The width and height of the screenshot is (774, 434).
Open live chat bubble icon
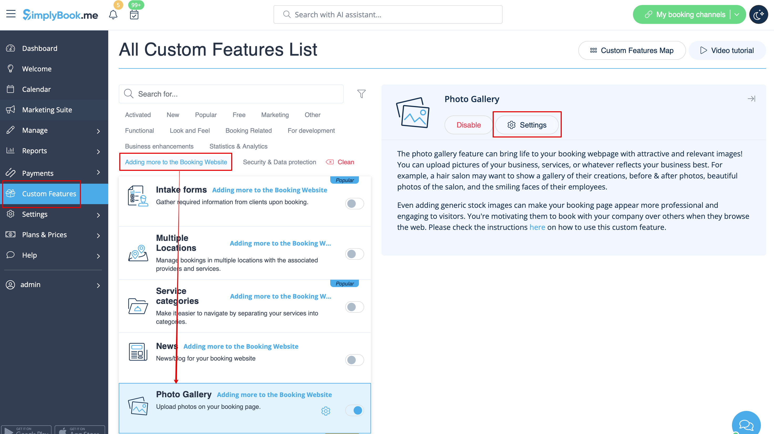pos(746,424)
